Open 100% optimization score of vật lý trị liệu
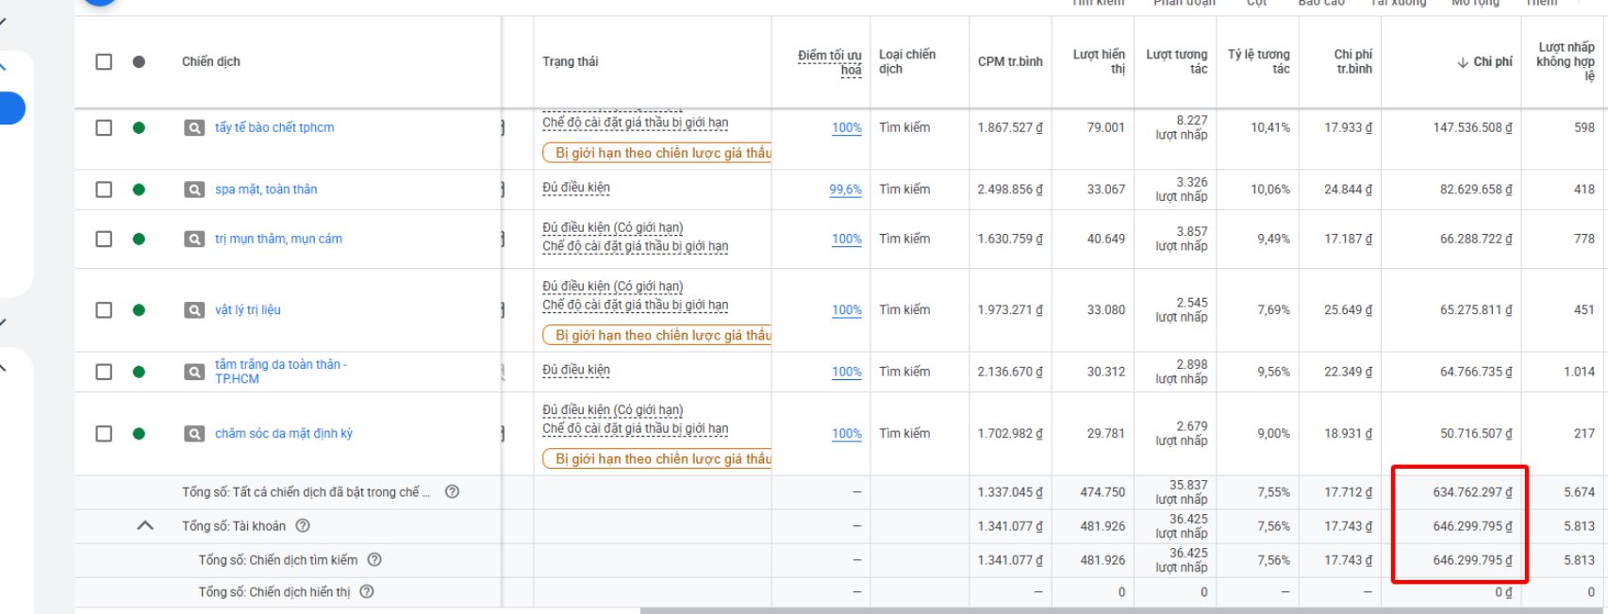This screenshot has width=1608, height=614. click(847, 309)
